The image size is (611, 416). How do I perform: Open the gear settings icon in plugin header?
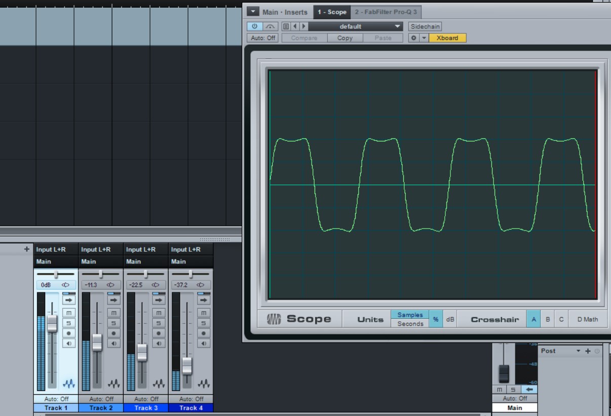click(414, 38)
